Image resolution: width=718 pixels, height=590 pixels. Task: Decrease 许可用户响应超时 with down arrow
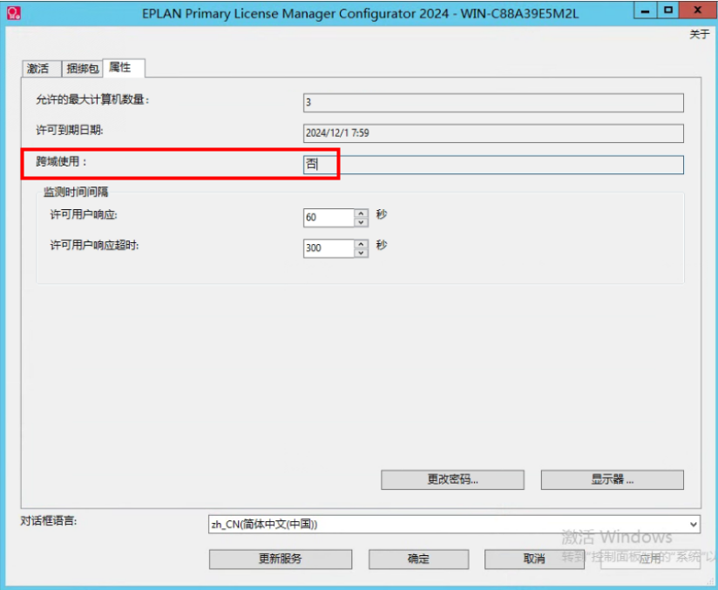pos(362,253)
